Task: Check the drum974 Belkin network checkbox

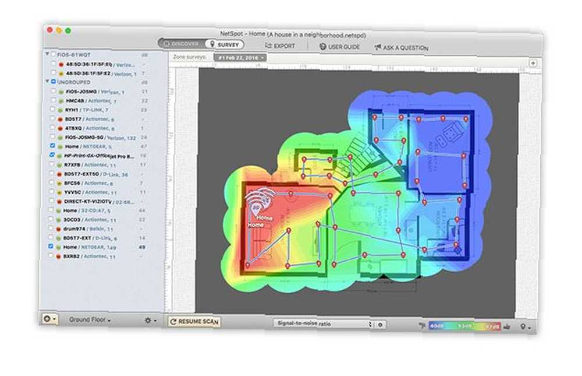Action: click(x=51, y=228)
